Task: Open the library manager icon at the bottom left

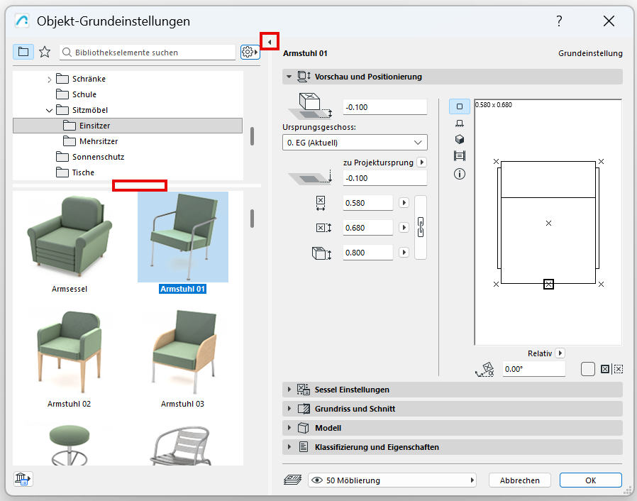Action: click(23, 479)
